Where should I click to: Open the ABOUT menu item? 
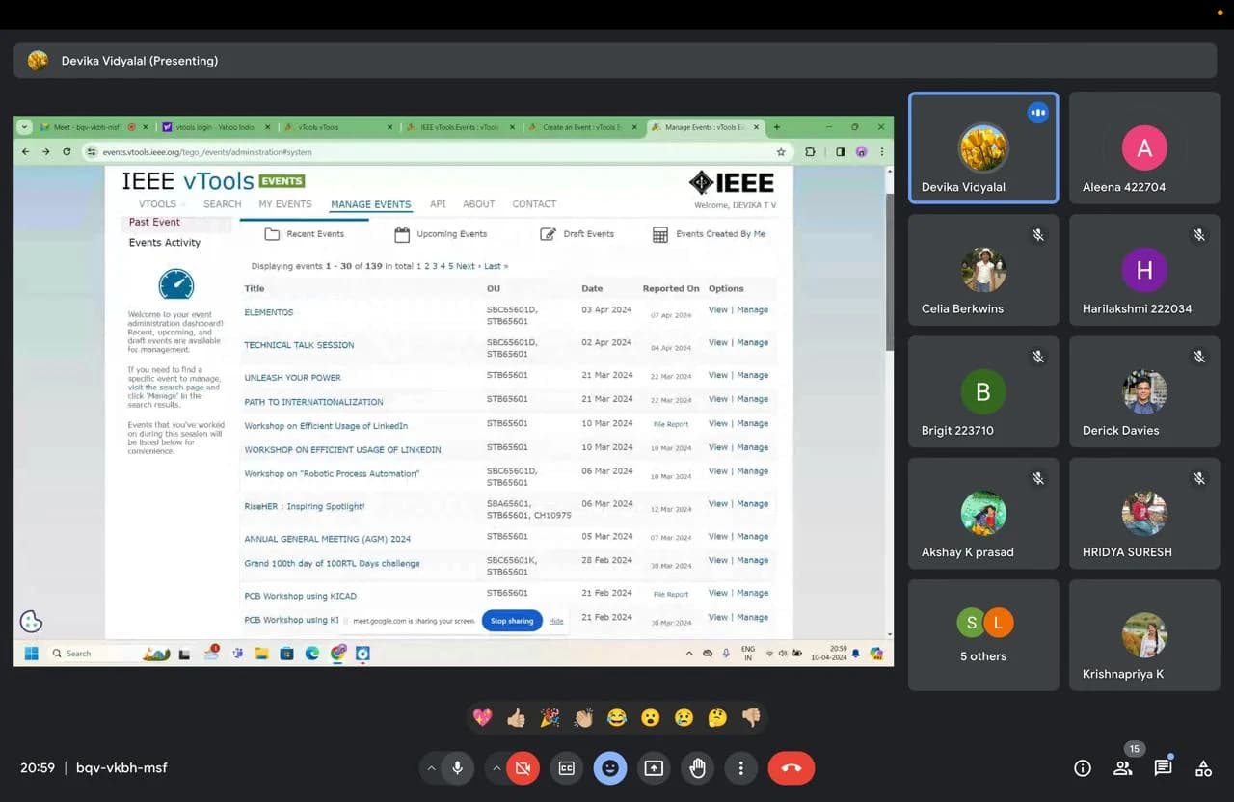coord(478,204)
